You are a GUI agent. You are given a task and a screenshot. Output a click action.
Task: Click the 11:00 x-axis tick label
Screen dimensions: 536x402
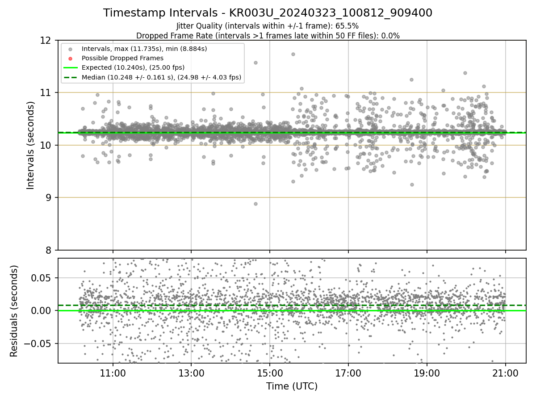point(113,373)
